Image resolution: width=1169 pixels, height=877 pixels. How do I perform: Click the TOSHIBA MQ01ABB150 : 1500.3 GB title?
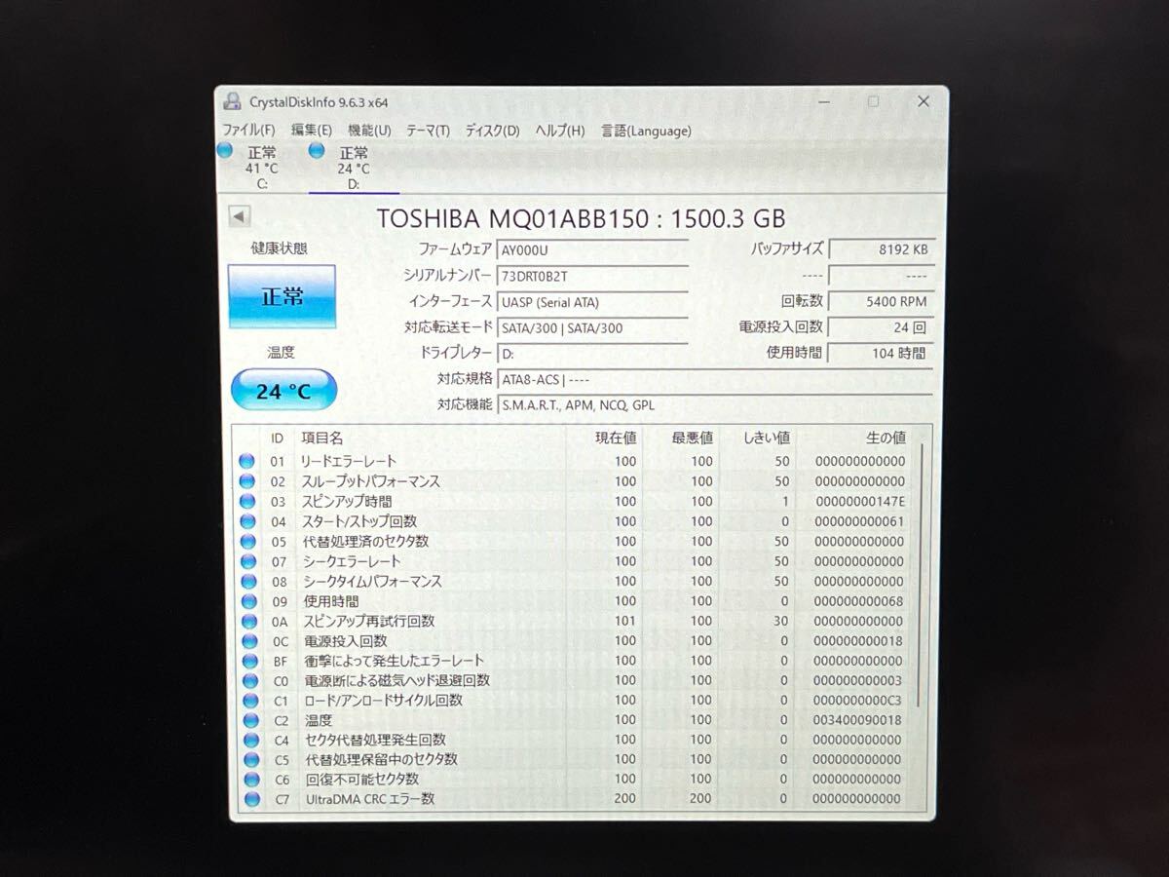581,218
